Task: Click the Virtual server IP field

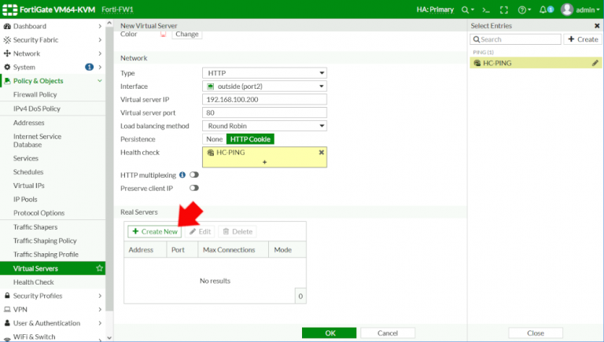Action: pyautogui.click(x=264, y=99)
